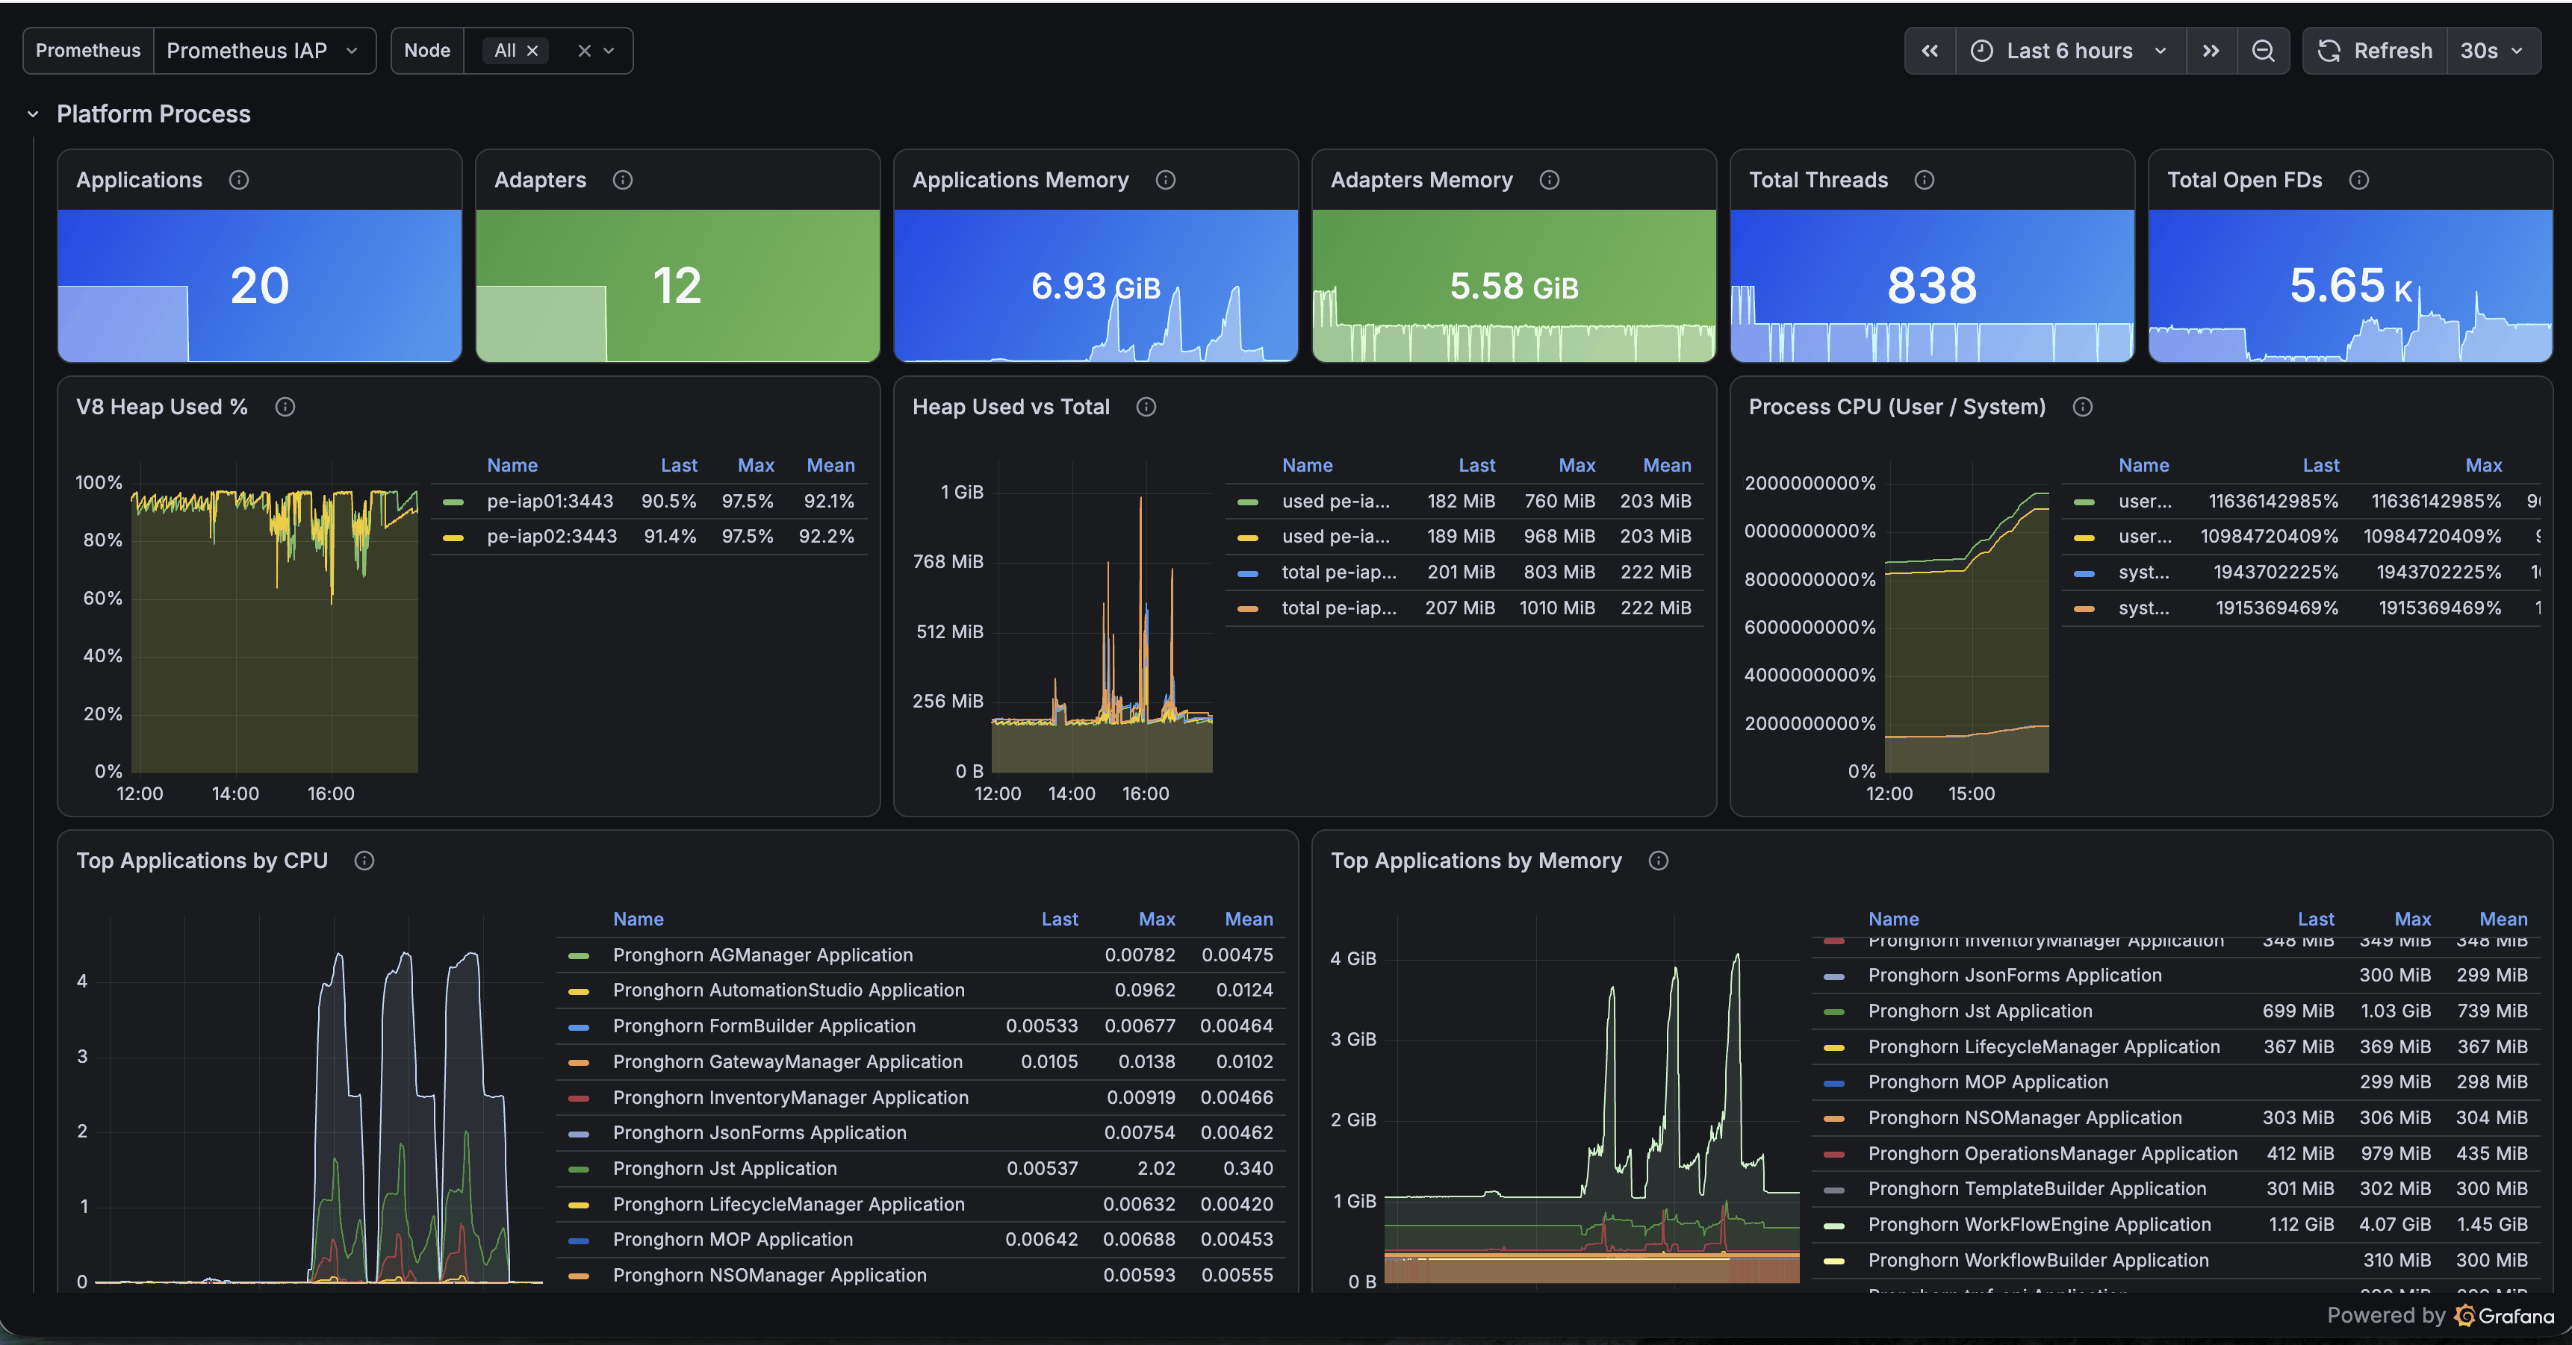Click info icon beside Adapters Memory title
Screen dimensions: 2572x1345
pyautogui.click(x=1549, y=180)
